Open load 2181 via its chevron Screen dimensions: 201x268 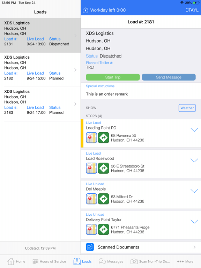pyautogui.click(x=75, y=36)
